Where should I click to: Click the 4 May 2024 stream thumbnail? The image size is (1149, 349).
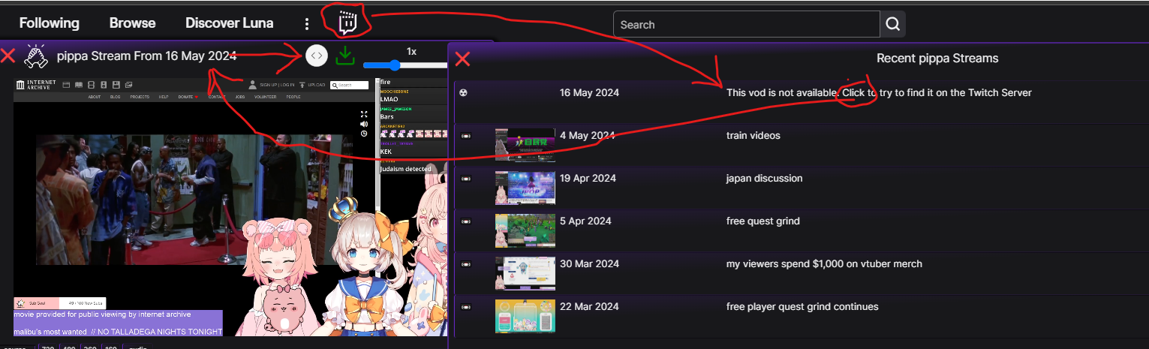tap(525, 144)
